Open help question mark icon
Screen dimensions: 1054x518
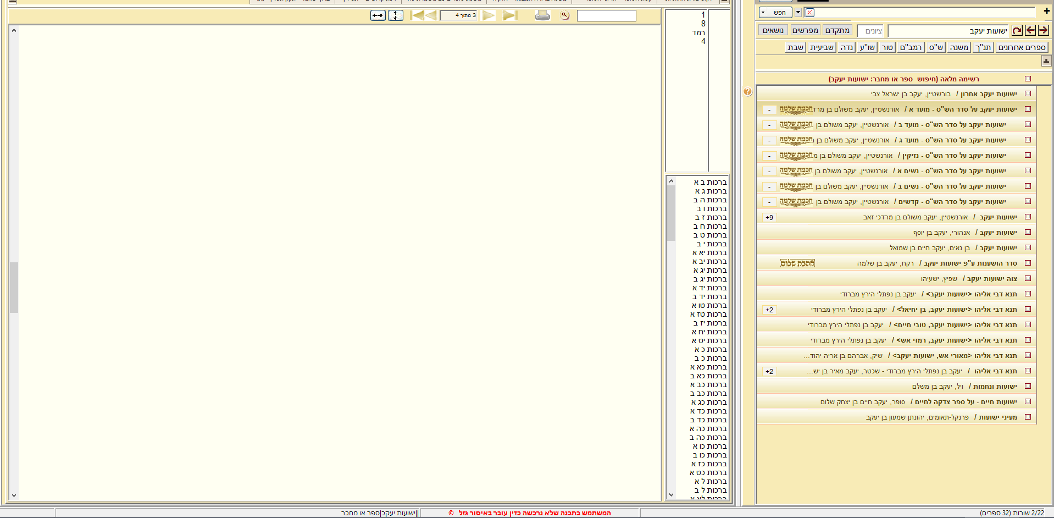[x=747, y=91]
